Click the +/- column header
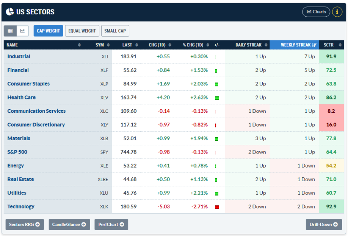This screenshot has height=236, width=348. 217,45
